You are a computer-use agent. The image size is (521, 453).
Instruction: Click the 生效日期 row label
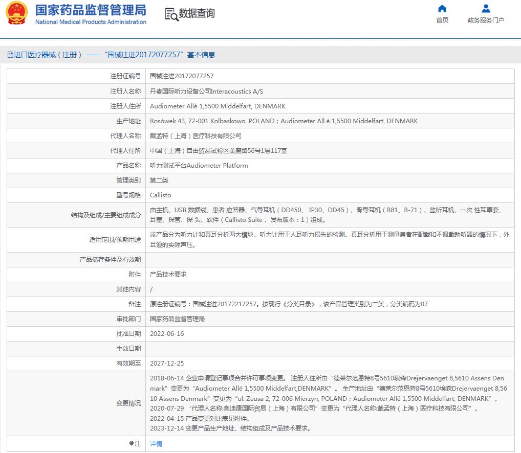[128, 349]
